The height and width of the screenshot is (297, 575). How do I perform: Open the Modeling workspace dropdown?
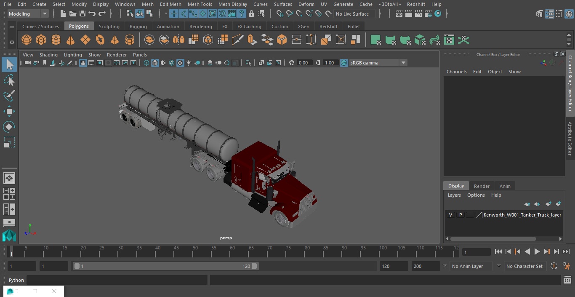[x=28, y=14]
